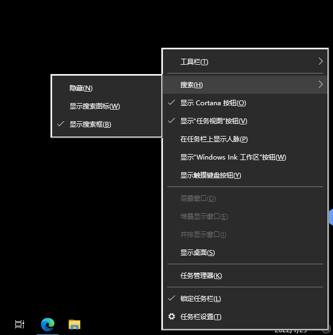This screenshot has height=335, width=333.
Task: Click the greyed 堆叠显示窗口(E) entry
Action: click(x=245, y=217)
